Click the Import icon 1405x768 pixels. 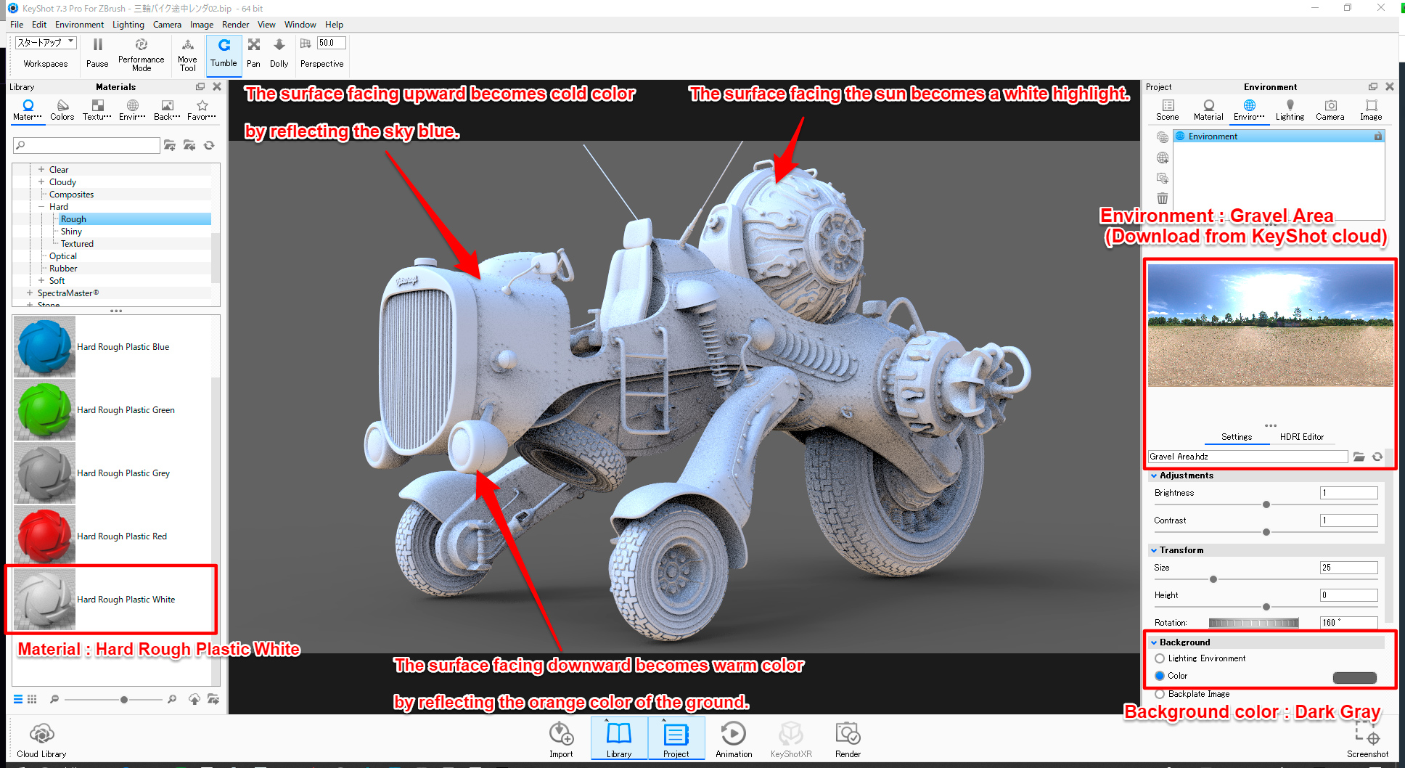pos(561,733)
